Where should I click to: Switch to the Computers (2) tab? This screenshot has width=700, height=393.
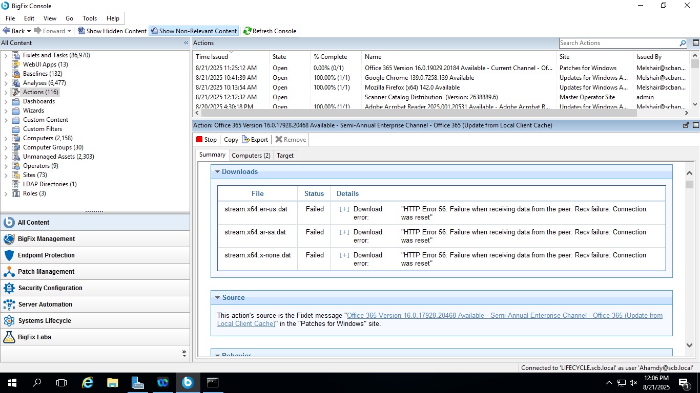pos(251,156)
